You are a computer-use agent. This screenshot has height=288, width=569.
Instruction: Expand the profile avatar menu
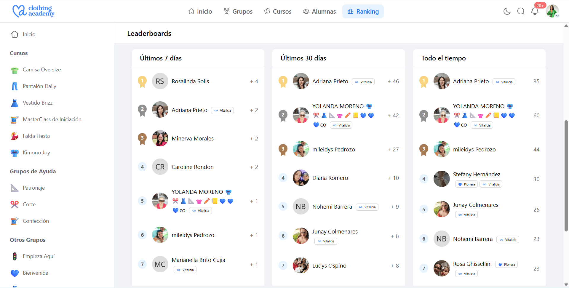pyautogui.click(x=552, y=11)
